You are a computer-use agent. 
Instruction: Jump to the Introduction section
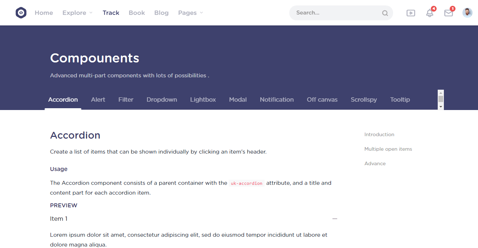tap(379, 134)
